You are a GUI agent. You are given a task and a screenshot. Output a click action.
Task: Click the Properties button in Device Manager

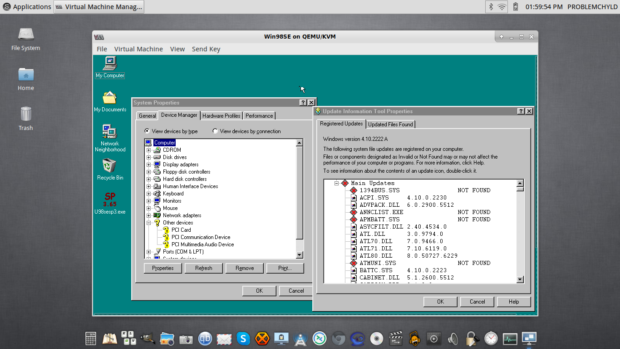pos(163,268)
